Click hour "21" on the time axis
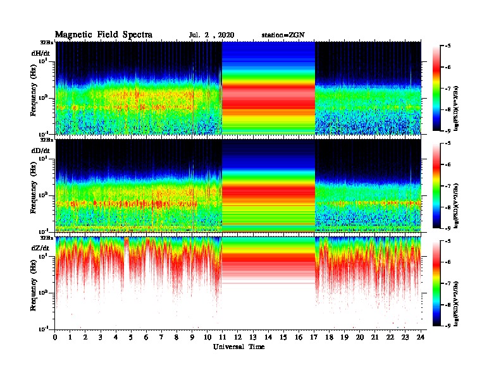Screen dimensions: 501x387 click(374, 337)
